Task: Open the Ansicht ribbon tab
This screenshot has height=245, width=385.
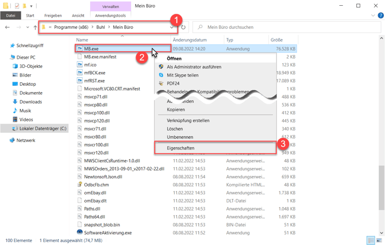Action: click(78, 16)
